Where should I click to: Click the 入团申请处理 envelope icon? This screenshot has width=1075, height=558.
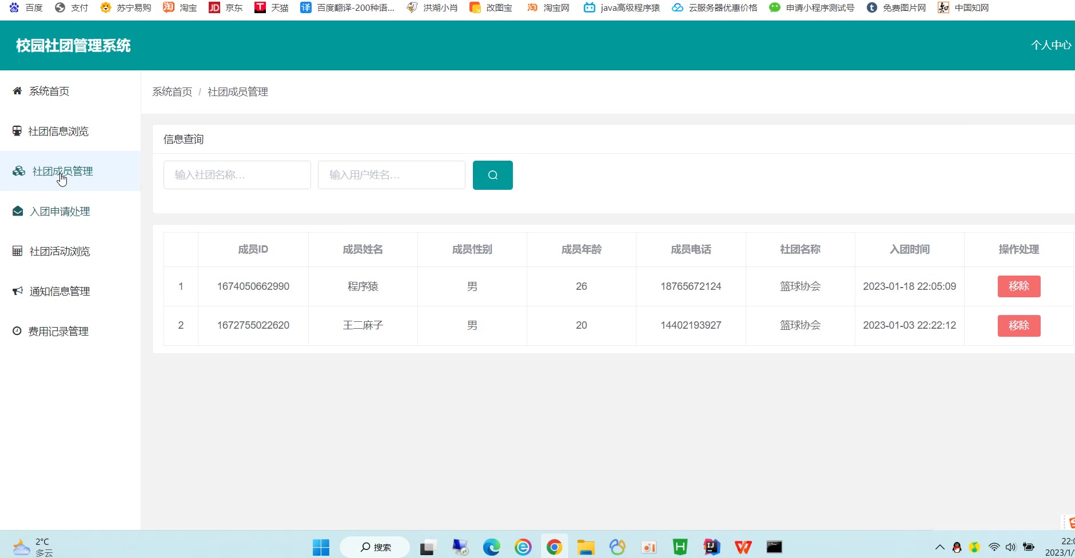click(18, 212)
